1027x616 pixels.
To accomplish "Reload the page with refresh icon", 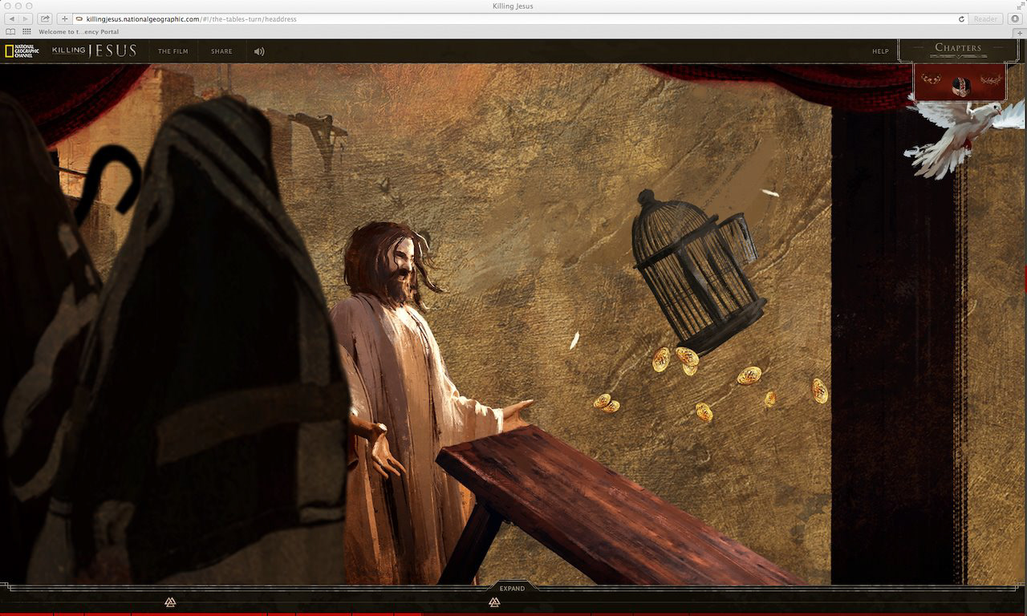I will [961, 18].
